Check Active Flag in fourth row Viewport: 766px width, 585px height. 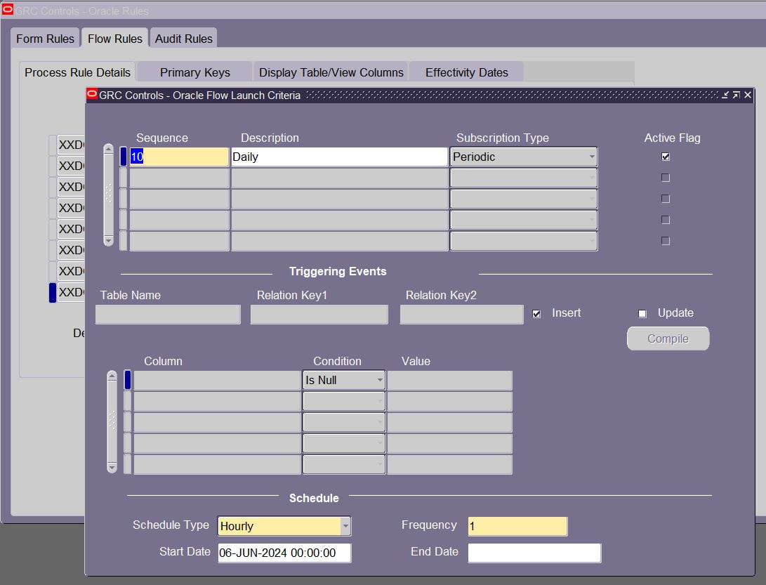(666, 219)
